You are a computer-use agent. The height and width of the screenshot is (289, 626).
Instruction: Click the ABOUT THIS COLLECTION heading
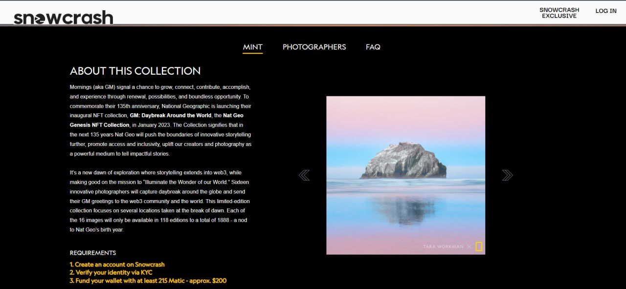coord(135,71)
